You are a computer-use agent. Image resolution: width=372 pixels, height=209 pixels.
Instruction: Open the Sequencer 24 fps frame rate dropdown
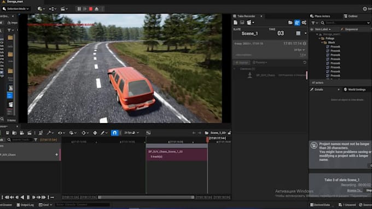tap(131, 133)
